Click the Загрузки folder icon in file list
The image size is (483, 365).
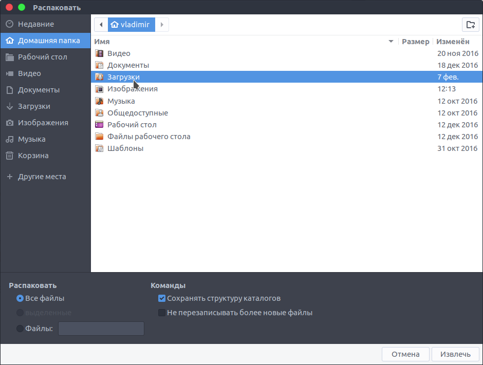[99, 77]
